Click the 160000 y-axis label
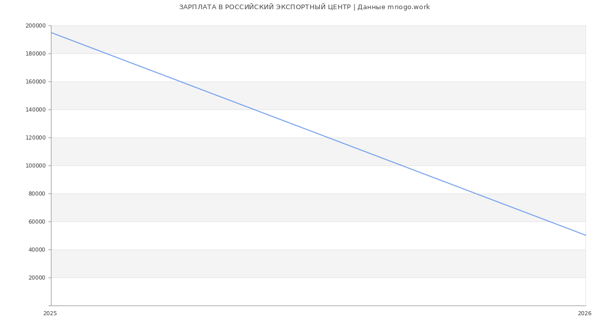Viewport: 611px width, 331px height. pos(36,82)
